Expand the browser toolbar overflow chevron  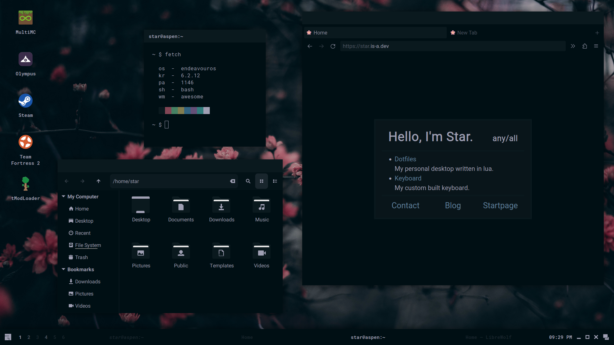[573, 46]
